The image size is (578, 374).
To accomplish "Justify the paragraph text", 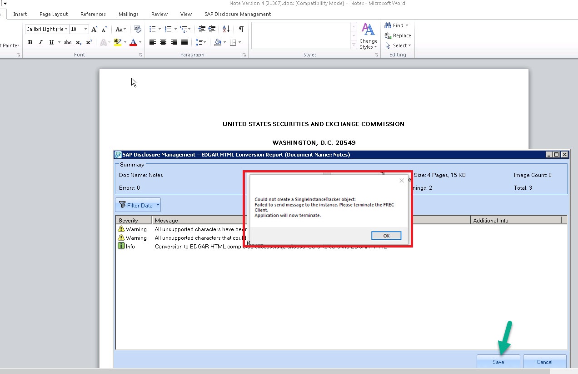I will tap(184, 42).
